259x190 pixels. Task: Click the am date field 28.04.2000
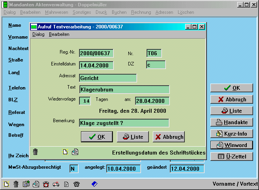click(152, 101)
